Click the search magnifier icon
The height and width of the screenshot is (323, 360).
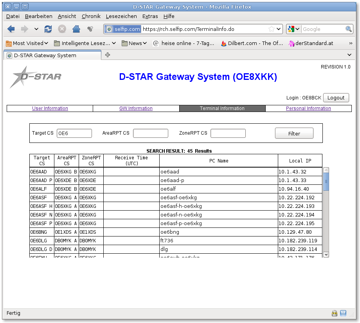(x=349, y=29)
